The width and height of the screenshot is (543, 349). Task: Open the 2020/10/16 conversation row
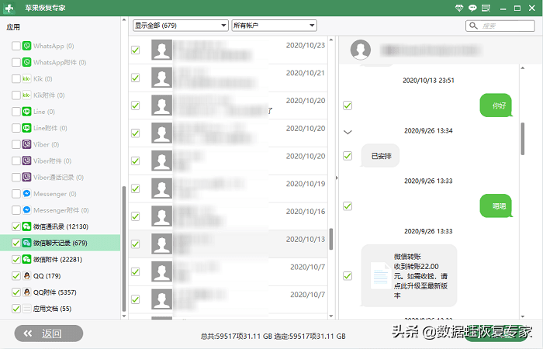point(228,216)
